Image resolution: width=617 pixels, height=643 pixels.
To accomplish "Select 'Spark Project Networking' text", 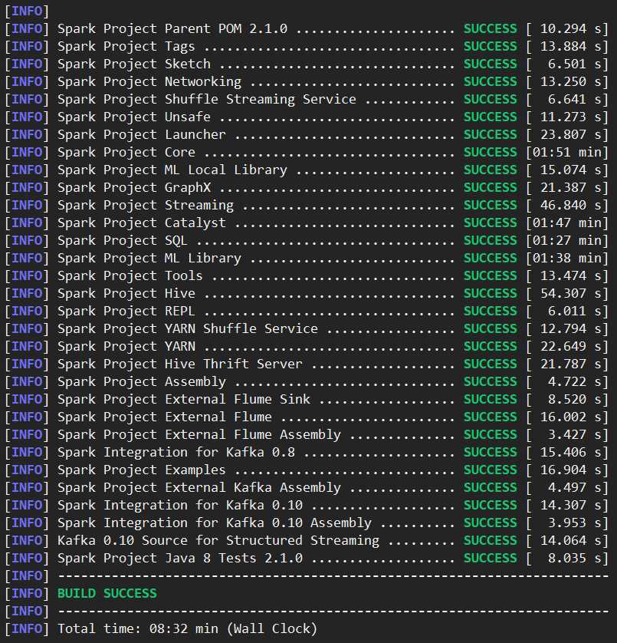I will click(x=149, y=82).
